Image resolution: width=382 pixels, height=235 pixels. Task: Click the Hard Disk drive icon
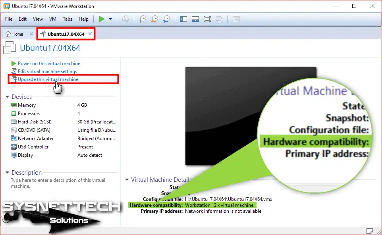pyautogui.click(x=14, y=122)
